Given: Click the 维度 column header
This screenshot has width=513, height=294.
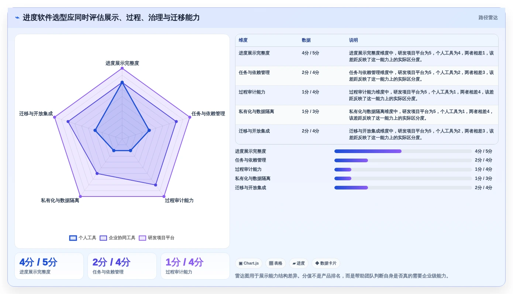Looking at the screenshot, I should (x=243, y=40).
